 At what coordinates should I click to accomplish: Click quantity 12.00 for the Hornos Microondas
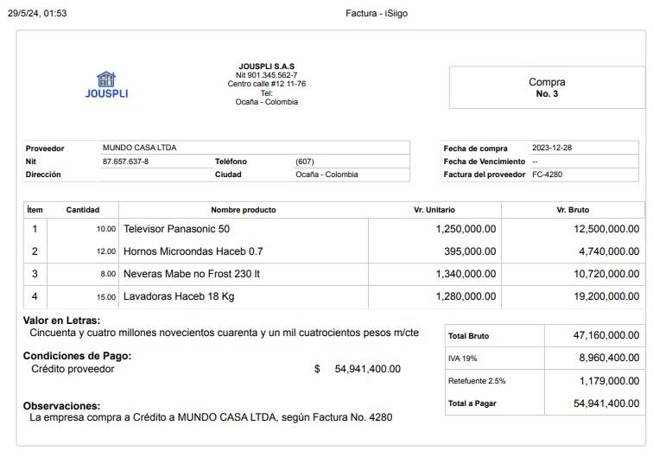pos(106,251)
